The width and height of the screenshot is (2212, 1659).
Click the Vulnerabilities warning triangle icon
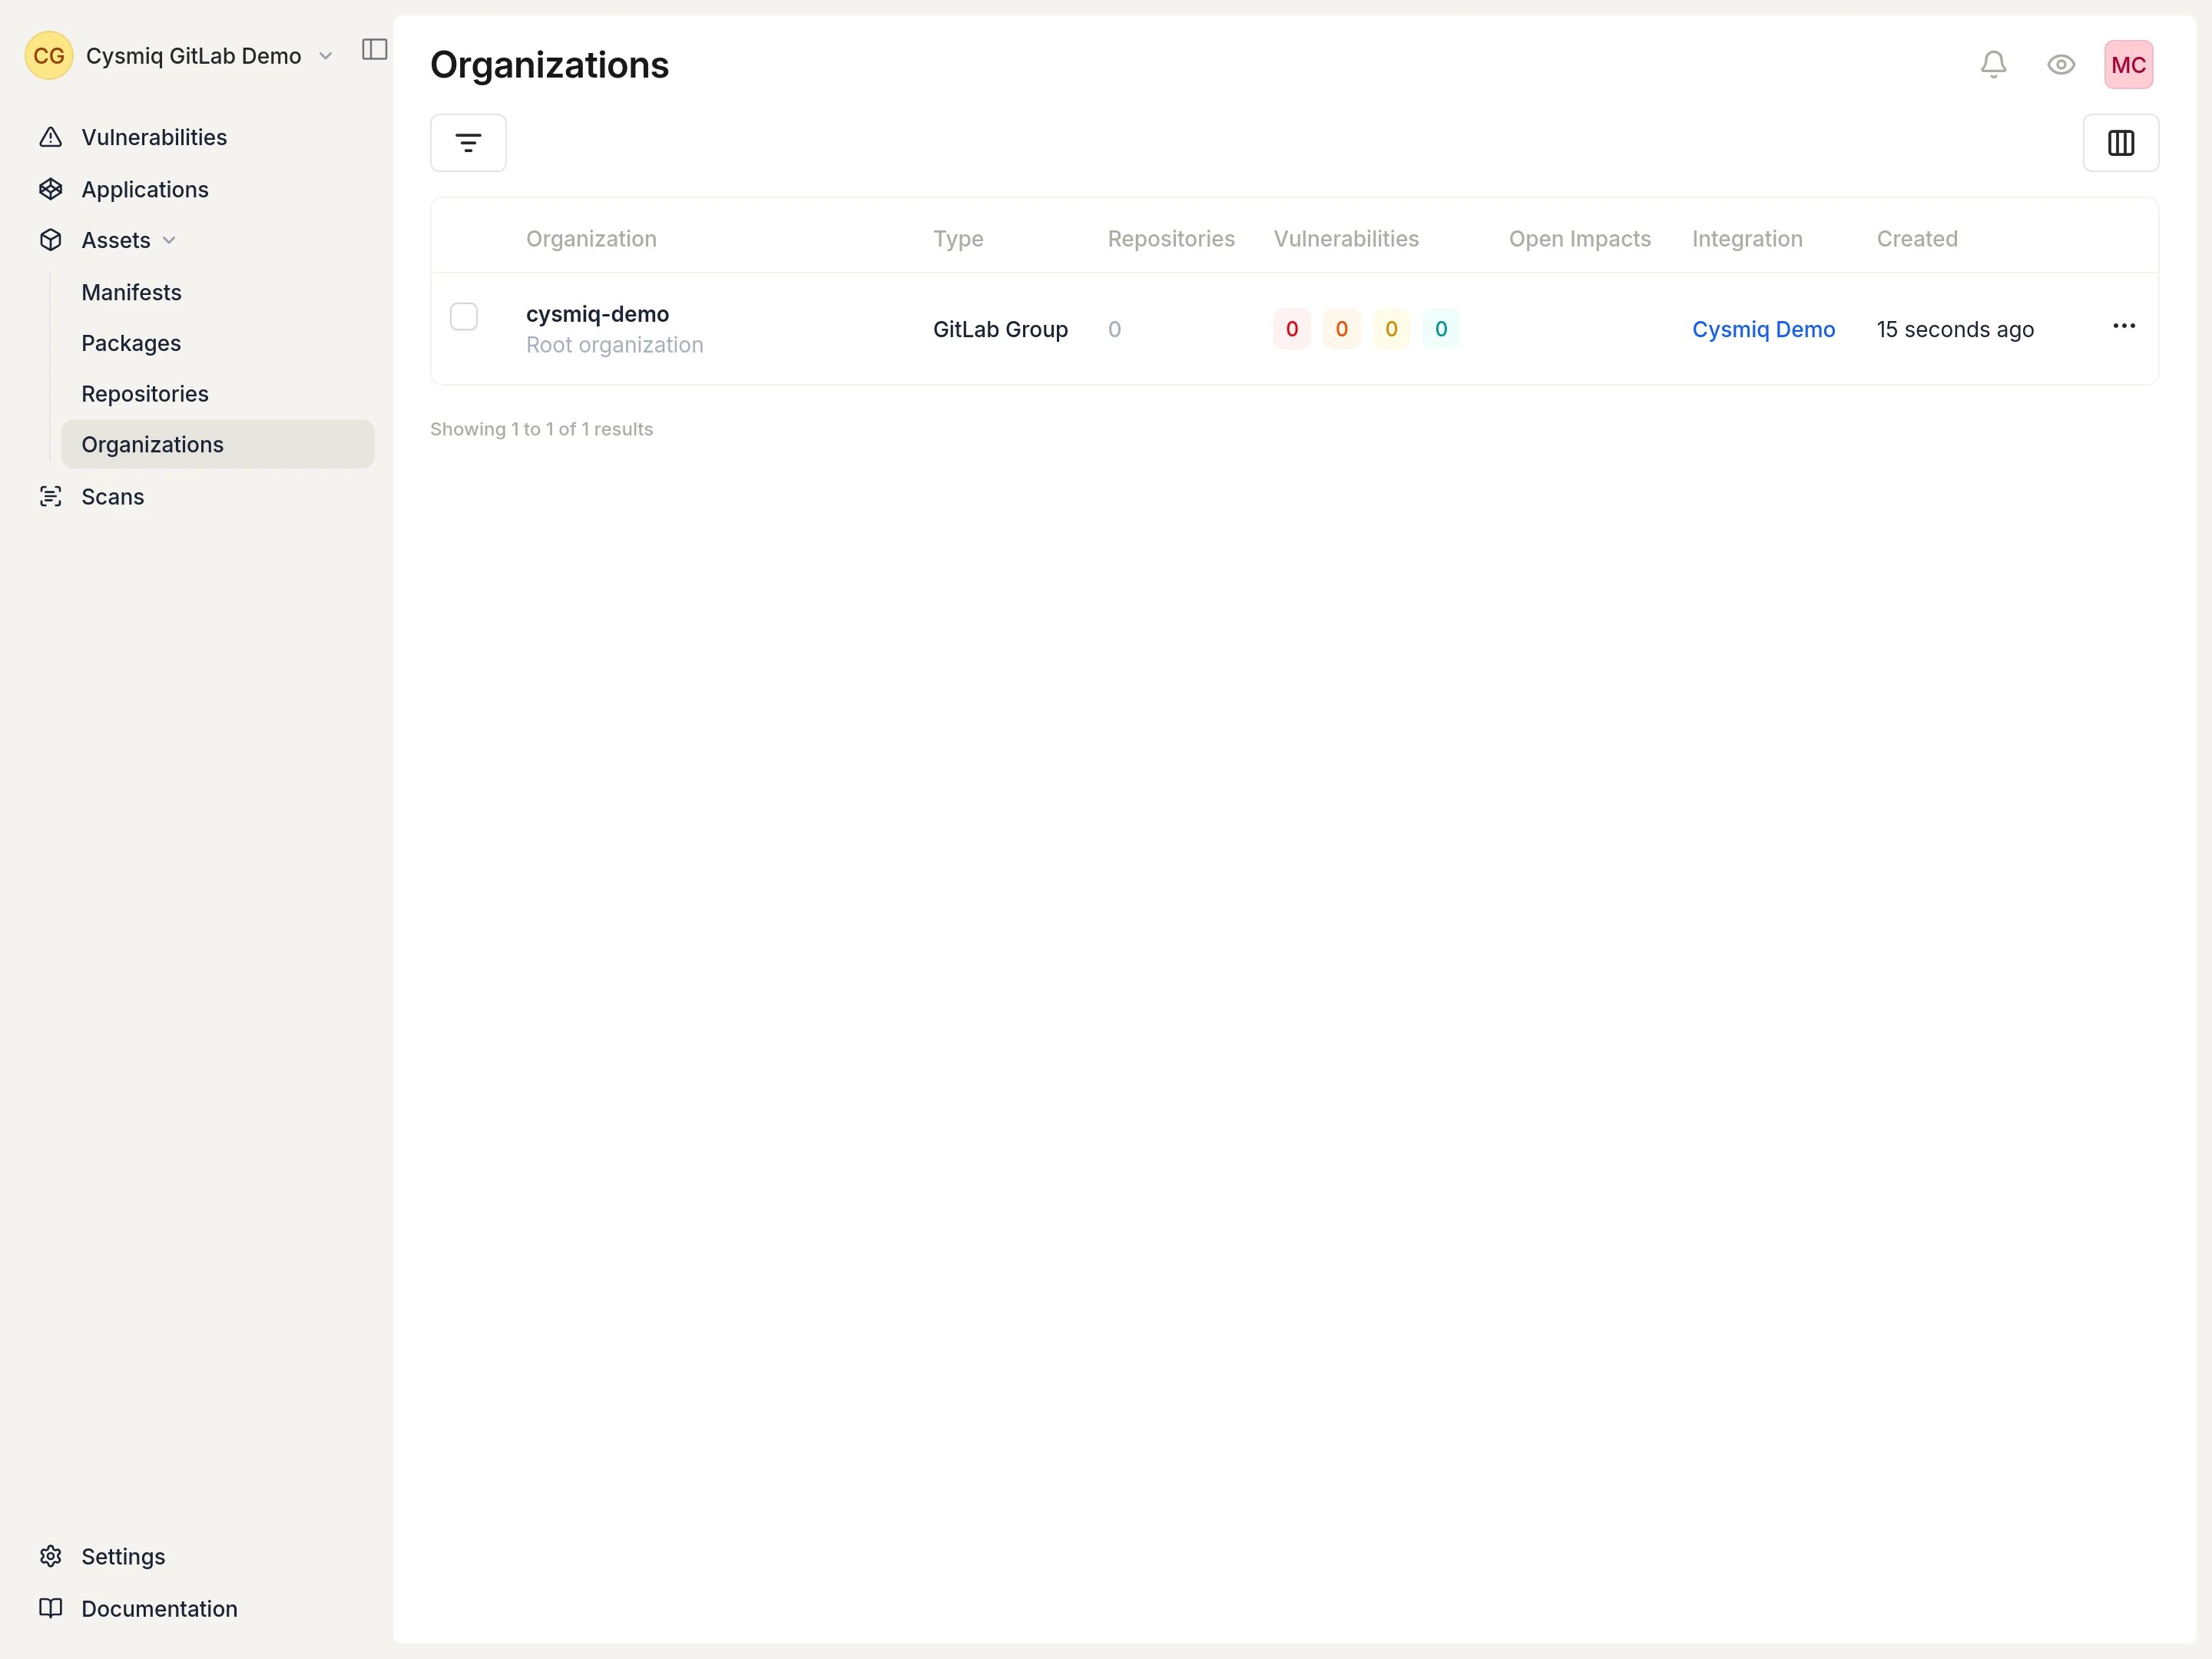click(51, 137)
